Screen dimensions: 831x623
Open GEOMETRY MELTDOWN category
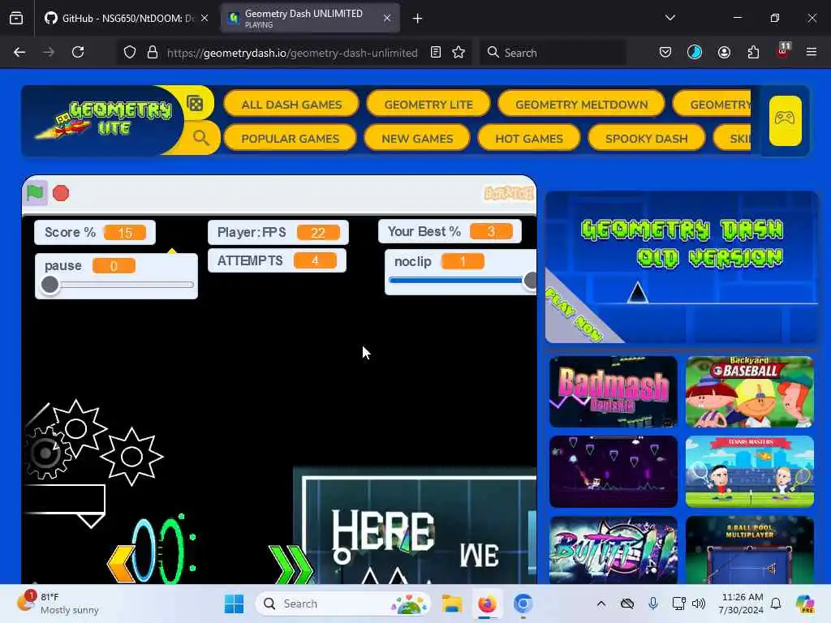(x=581, y=105)
